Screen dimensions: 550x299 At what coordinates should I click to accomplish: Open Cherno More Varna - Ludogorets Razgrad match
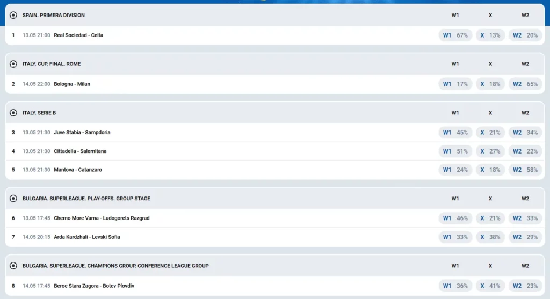click(102, 218)
